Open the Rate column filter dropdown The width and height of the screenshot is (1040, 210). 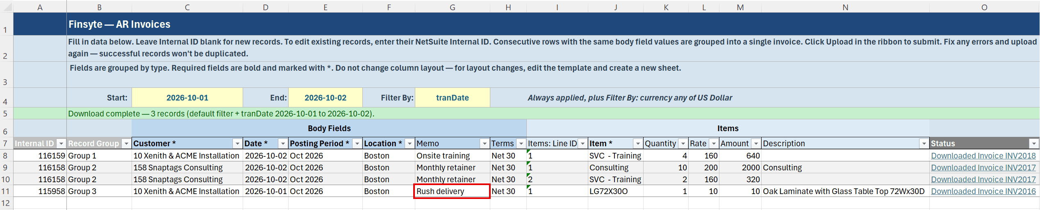click(714, 143)
